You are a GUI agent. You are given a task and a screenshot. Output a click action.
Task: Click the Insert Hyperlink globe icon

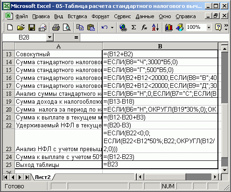tap(123, 27)
